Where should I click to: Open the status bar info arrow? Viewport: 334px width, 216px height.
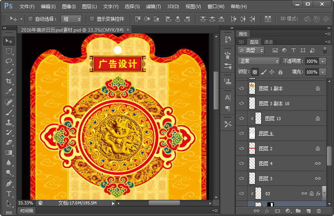click(113, 203)
